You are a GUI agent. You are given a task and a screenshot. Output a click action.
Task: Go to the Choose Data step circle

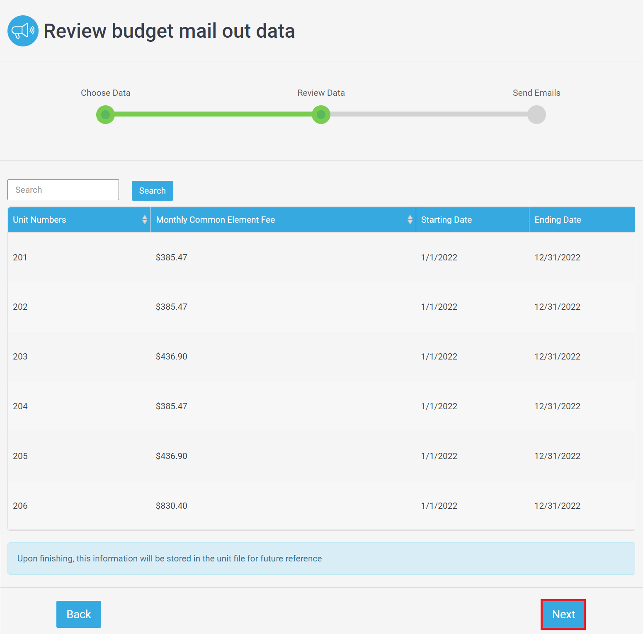coord(105,114)
